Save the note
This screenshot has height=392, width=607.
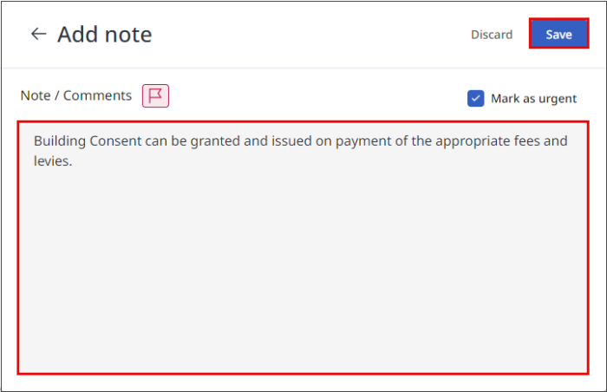point(558,35)
